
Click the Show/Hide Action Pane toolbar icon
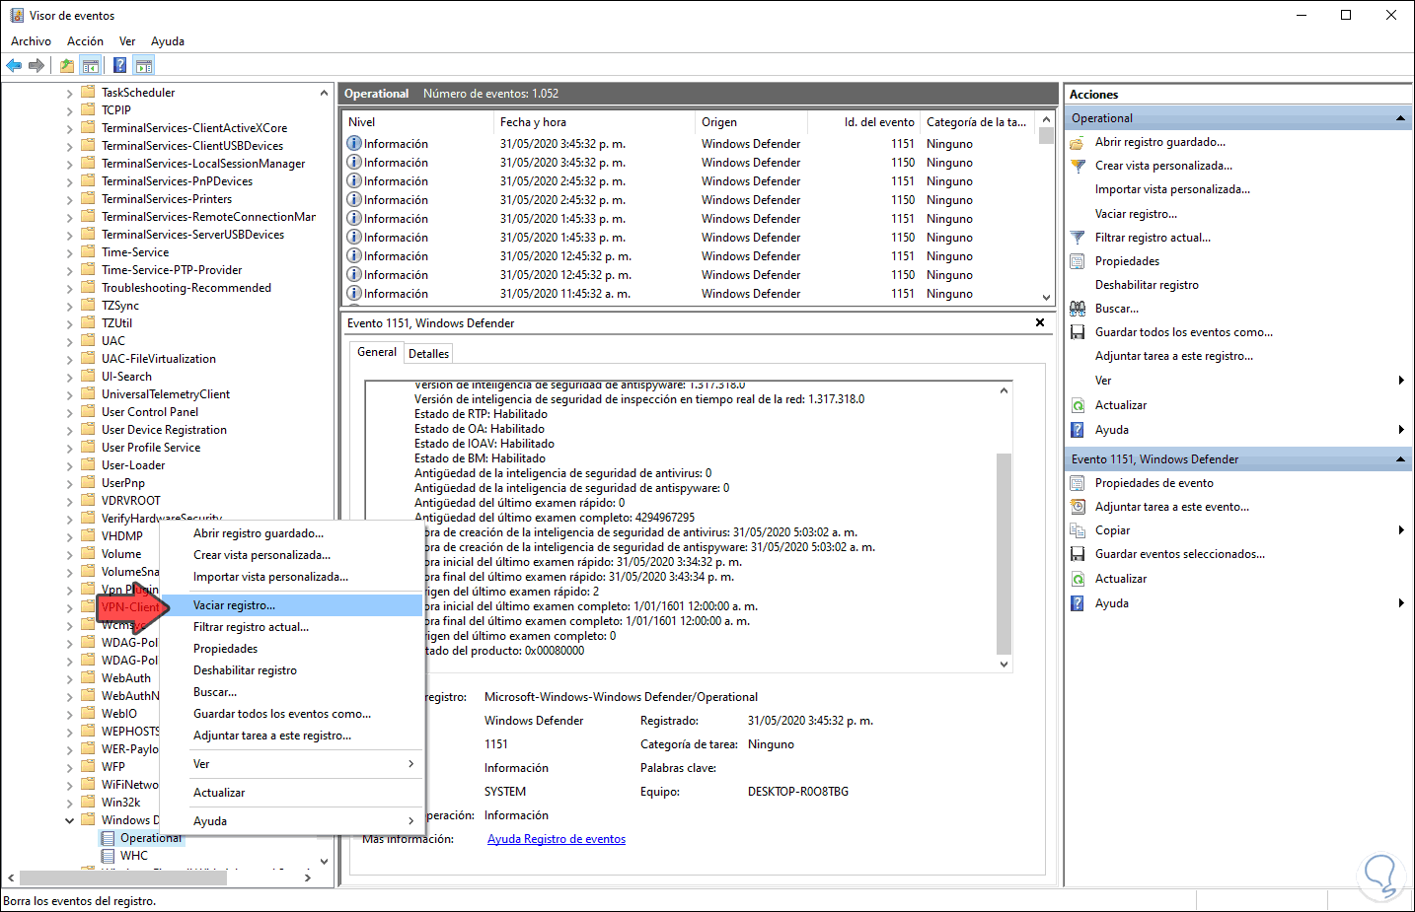tap(144, 66)
